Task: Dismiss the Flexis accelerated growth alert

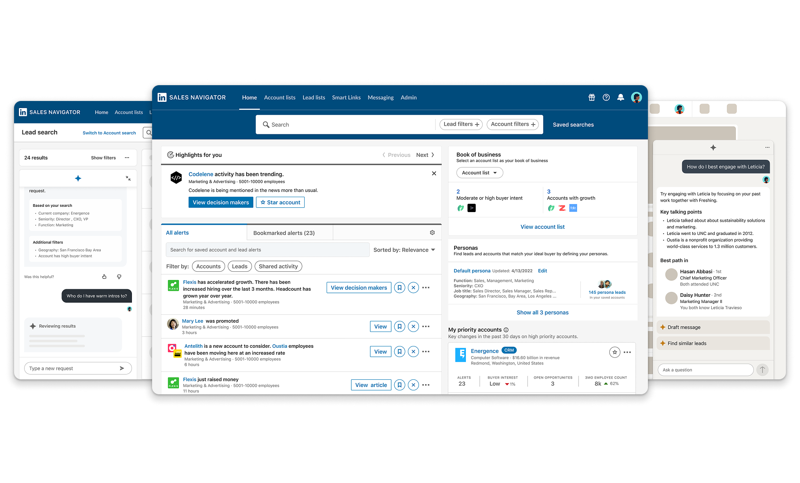Action: tap(413, 288)
